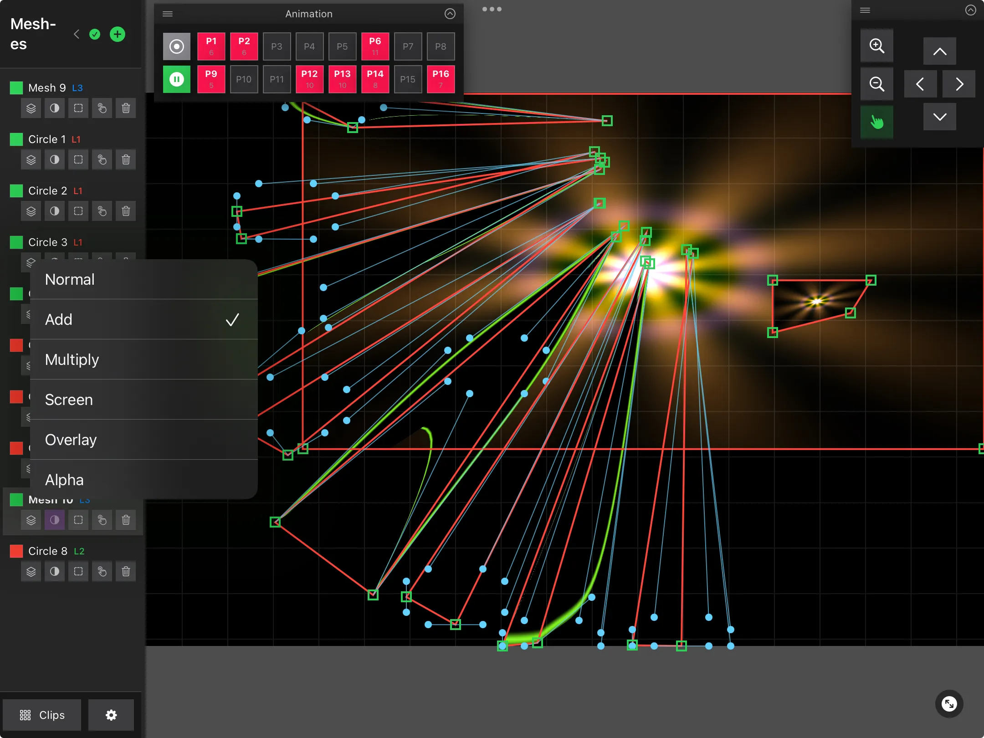The image size is (984, 738).
Task: Open blend mode for Circle 8
Action: [x=55, y=572]
